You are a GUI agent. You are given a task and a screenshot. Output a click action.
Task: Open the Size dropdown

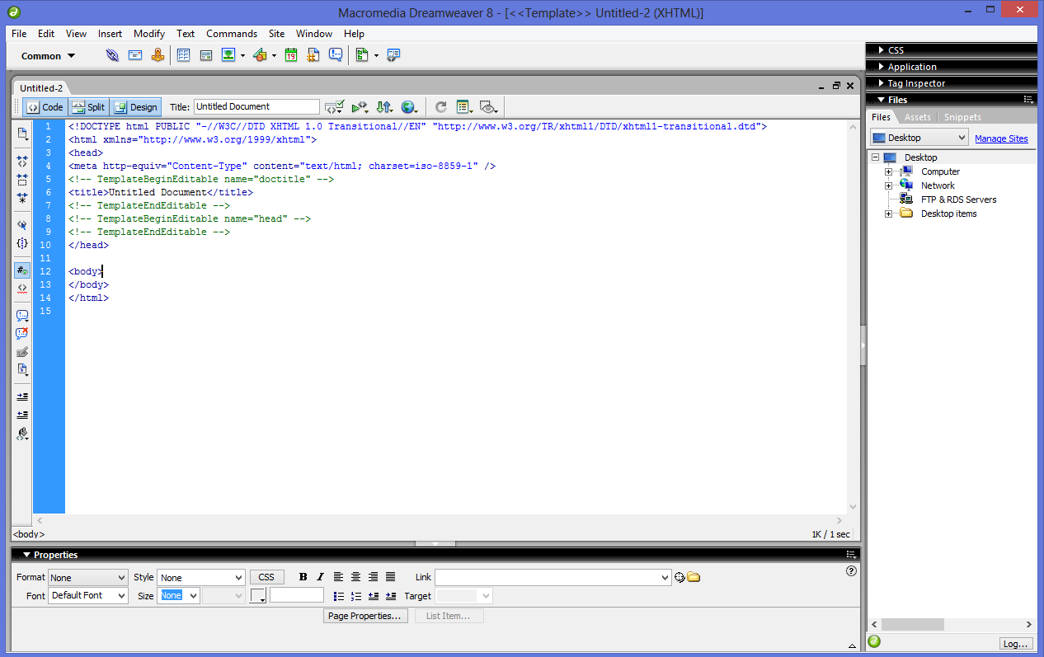(179, 595)
